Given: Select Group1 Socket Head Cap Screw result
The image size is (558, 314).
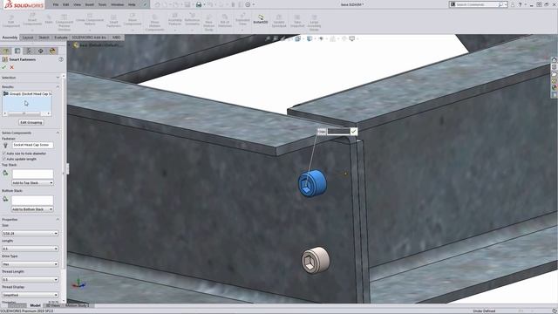Looking at the screenshot, I should click(27, 93).
